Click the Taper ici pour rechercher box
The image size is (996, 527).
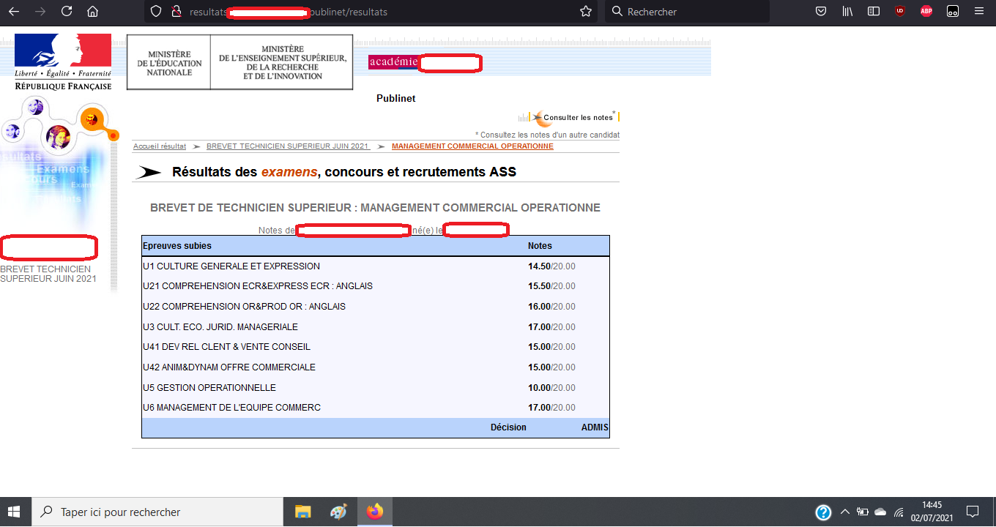(x=157, y=512)
